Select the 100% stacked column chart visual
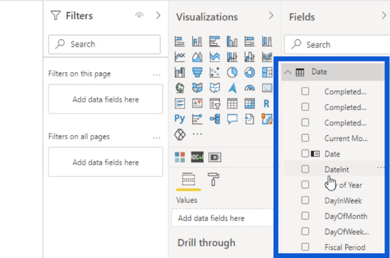The image size is (390, 258). coord(267,41)
